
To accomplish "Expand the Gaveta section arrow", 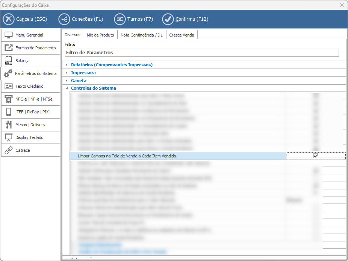I will pos(67,81).
